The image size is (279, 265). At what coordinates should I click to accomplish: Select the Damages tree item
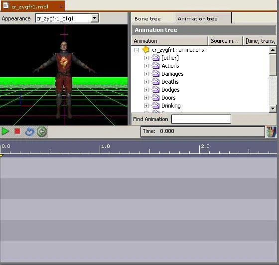(x=172, y=74)
